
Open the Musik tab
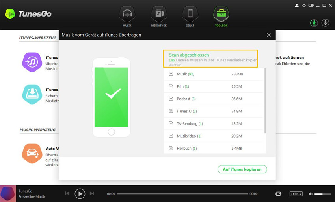pos(127,17)
